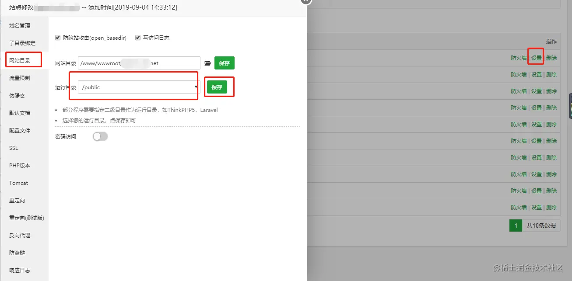Screen dimensions: 572x281
Task: Save the 网站目录 path
Action: (225, 63)
